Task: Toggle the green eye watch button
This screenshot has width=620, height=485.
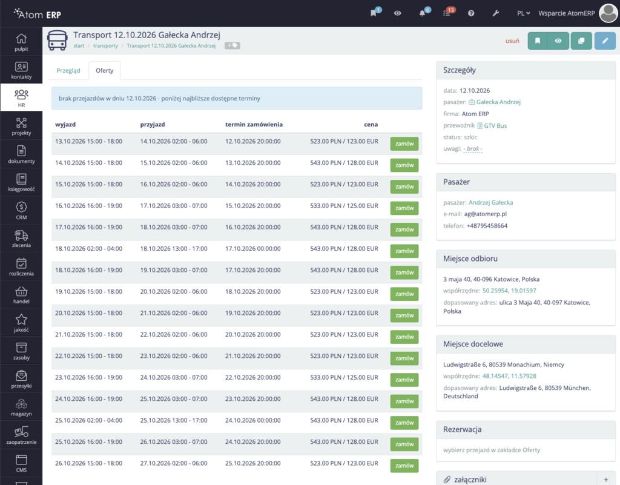Action: [x=558, y=41]
